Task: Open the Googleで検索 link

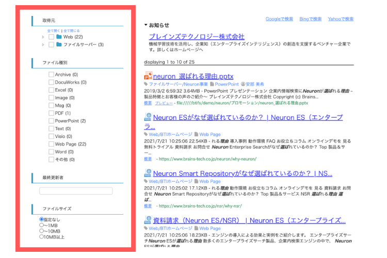Action: click(279, 19)
